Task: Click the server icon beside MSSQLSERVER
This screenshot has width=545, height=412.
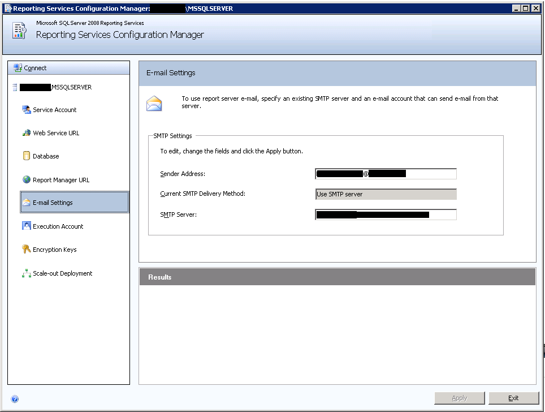Action: click(15, 87)
